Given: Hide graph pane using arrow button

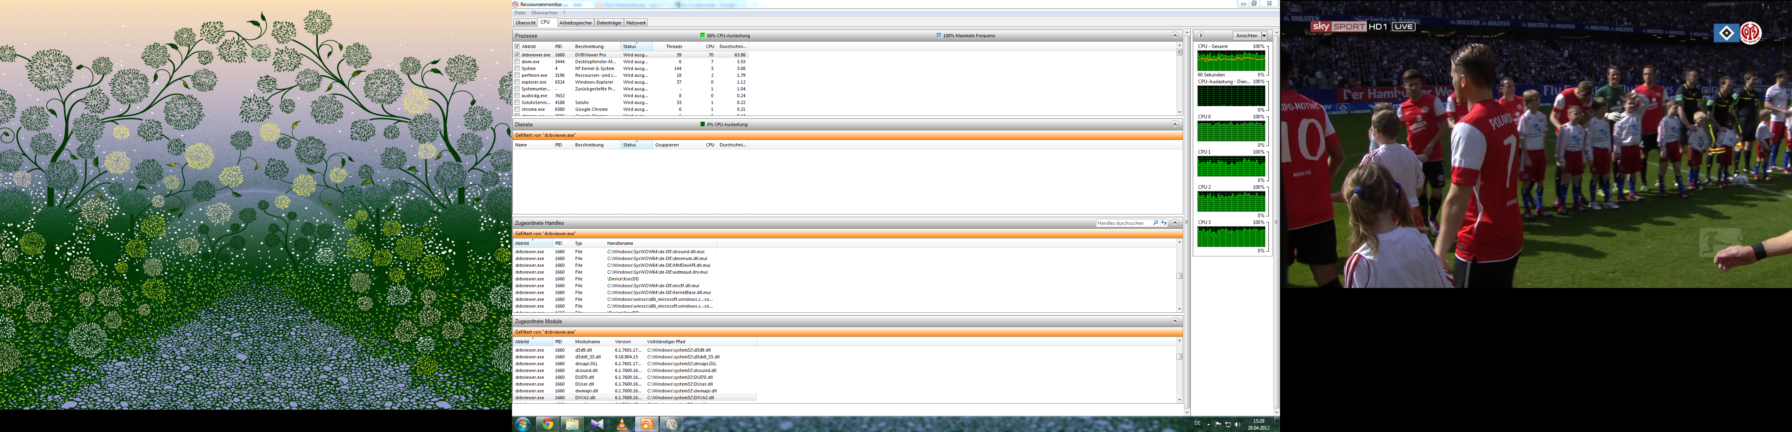Looking at the screenshot, I should tap(1201, 36).
